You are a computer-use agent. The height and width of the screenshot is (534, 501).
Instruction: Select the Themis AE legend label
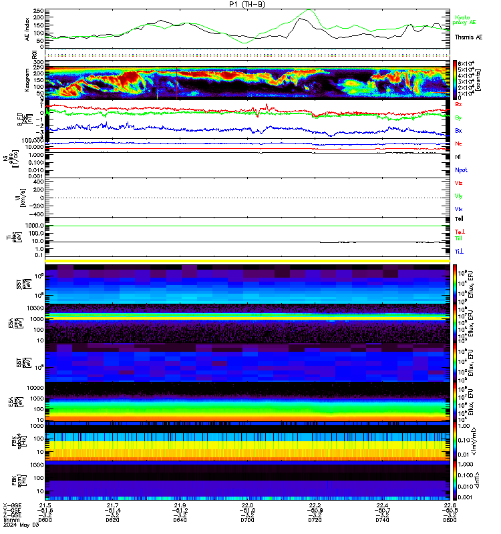[468, 37]
